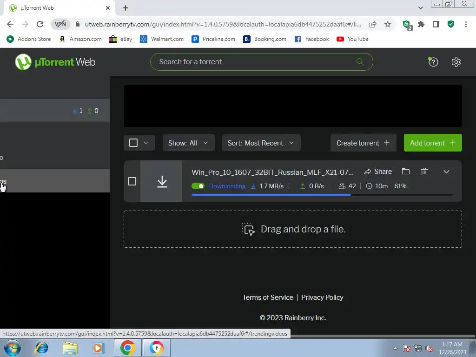This screenshot has width=476, height=357.
Task: Reload the page with the refresh icon
Action: tap(40, 24)
